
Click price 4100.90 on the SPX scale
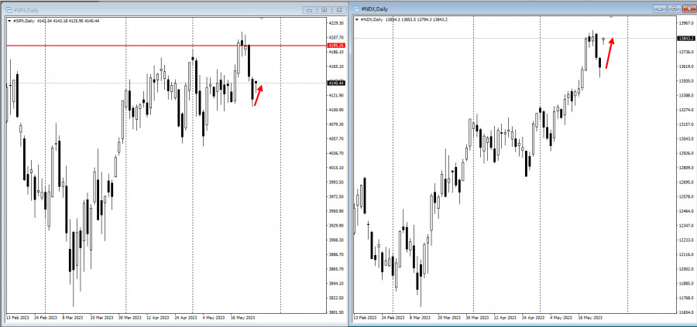click(x=338, y=110)
